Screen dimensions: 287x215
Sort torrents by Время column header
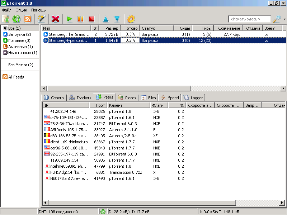(x=272, y=28)
